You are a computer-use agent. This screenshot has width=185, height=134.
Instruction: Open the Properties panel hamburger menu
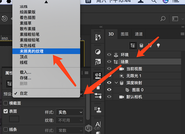point(87,73)
